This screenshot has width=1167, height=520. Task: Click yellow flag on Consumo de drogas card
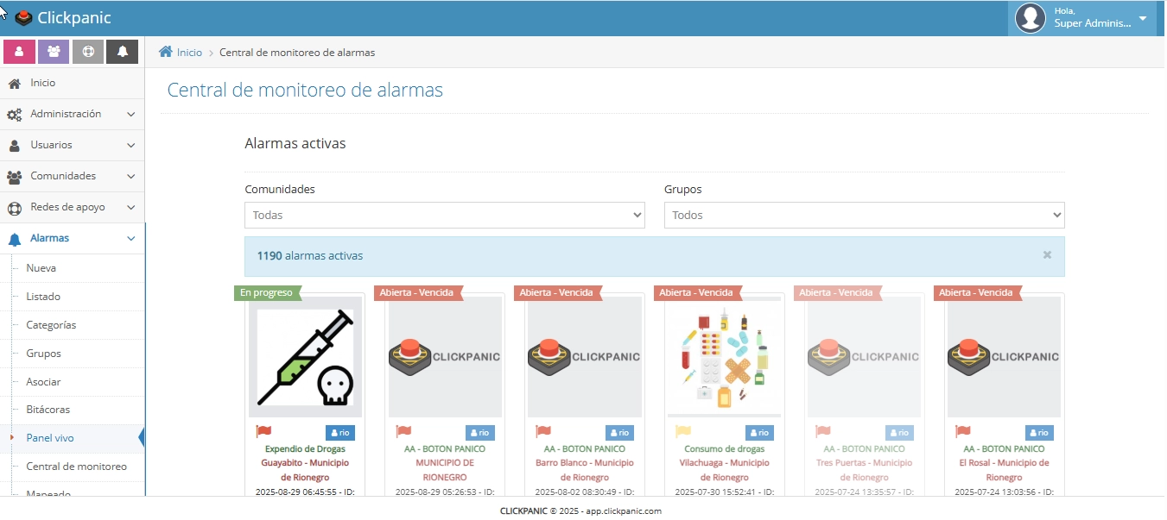coord(682,431)
